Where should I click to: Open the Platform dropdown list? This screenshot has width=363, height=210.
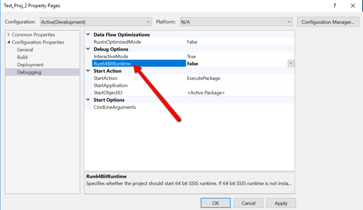point(236,22)
